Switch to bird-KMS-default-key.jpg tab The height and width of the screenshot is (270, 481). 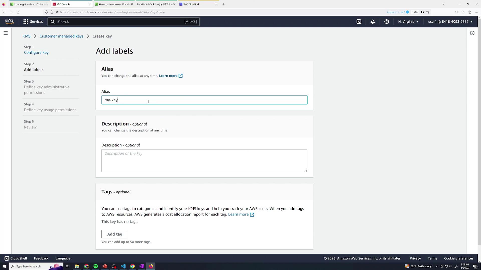click(154, 4)
